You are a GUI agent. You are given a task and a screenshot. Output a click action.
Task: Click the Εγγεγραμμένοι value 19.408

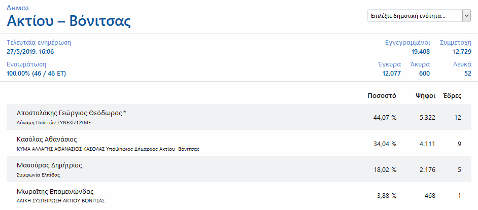click(421, 52)
